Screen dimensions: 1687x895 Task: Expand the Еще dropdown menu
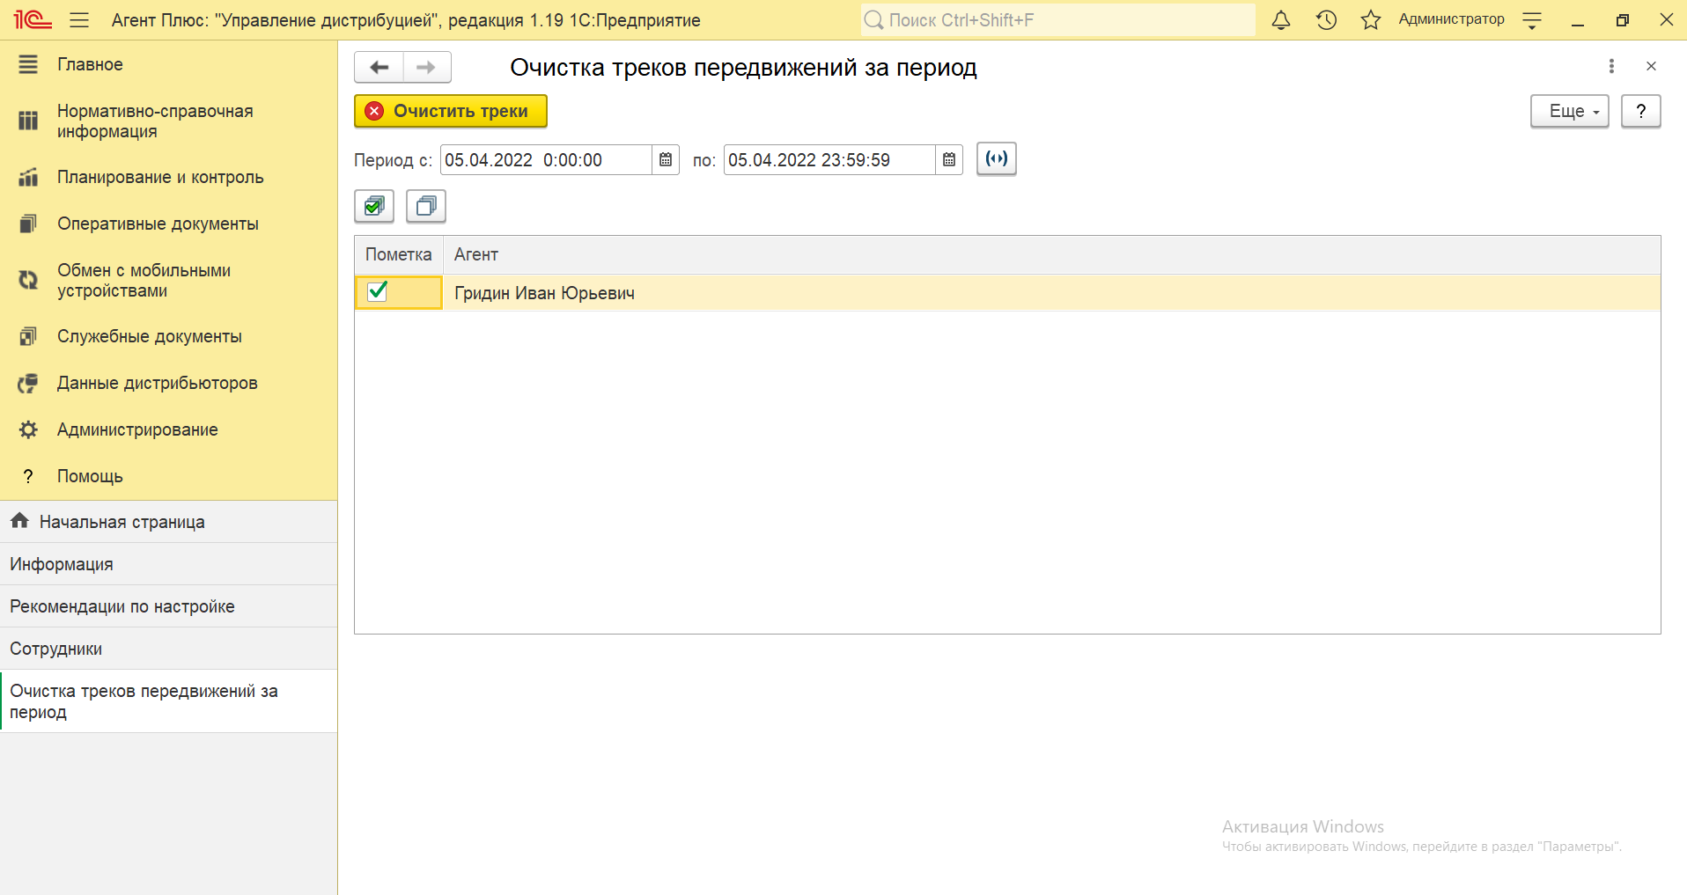click(1569, 112)
